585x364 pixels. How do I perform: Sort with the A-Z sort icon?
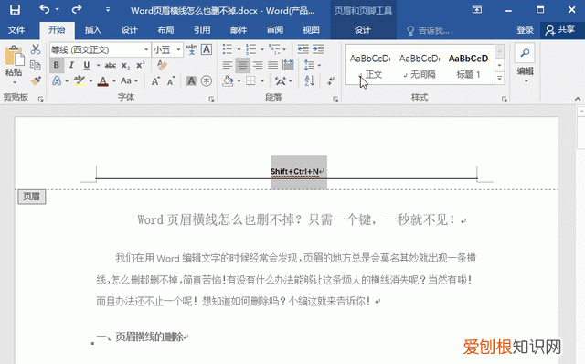click(309, 80)
